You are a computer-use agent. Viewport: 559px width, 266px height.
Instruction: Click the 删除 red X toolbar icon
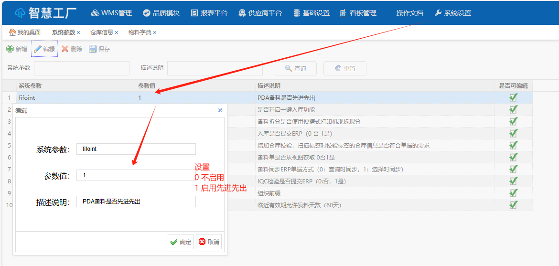tap(65, 49)
